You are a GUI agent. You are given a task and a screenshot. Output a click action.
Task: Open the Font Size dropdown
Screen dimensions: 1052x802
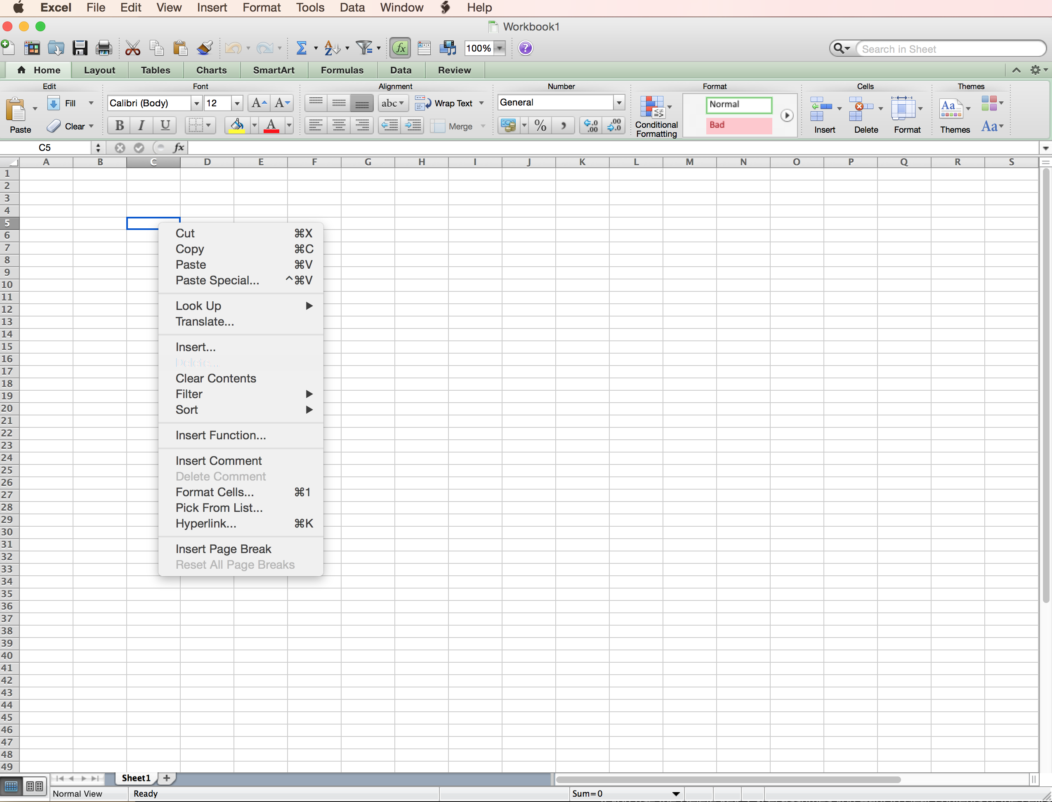point(238,103)
